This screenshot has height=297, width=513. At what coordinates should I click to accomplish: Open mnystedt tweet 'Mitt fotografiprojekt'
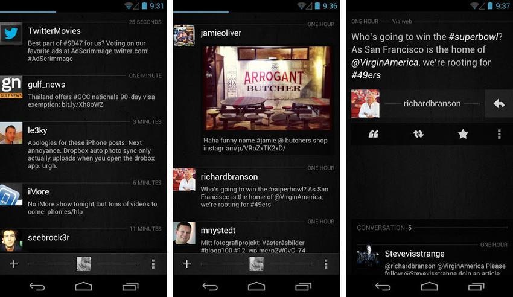click(x=253, y=247)
